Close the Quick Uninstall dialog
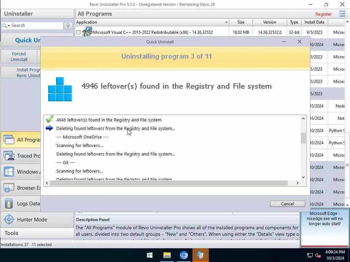 (299, 42)
